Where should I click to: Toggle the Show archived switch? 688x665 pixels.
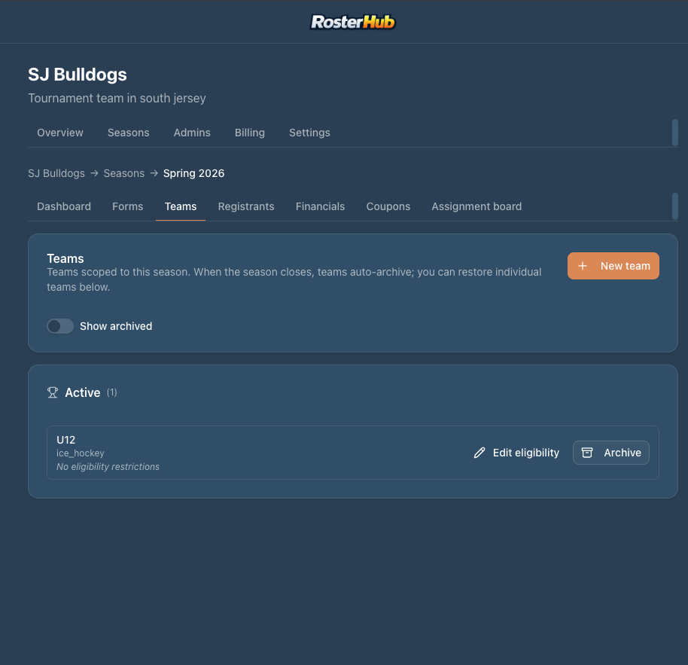60,326
